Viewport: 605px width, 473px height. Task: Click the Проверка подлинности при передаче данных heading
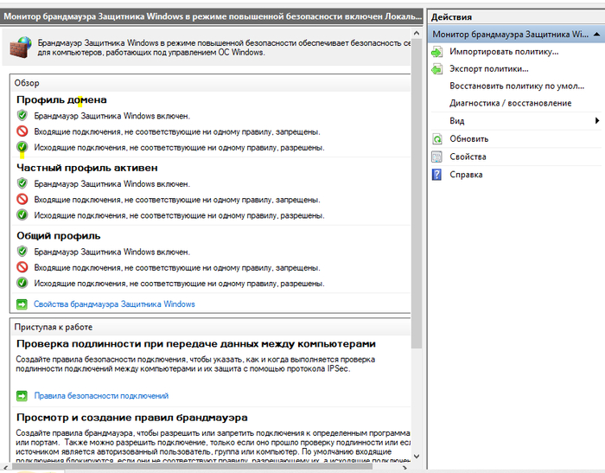pos(196,344)
